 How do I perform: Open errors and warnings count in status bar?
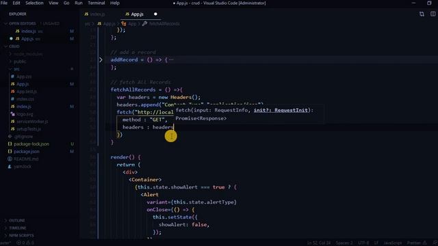(x=25, y=243)
